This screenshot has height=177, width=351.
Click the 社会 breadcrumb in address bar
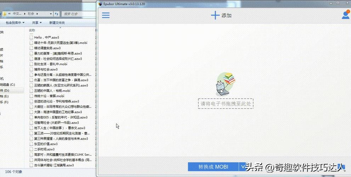(x=31, y=14)
